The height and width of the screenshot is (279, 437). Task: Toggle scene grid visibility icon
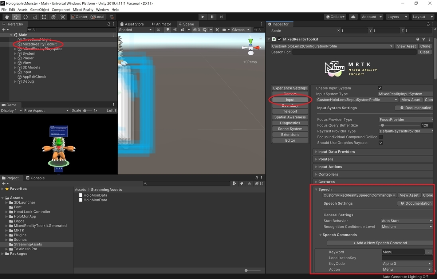[x=205, y=30]
